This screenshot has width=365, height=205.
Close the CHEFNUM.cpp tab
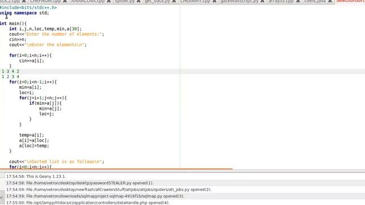[x=65, y=1]
